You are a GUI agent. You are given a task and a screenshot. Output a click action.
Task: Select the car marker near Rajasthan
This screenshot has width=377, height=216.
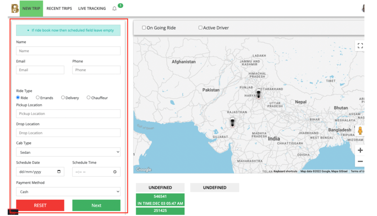click(232, 122)
